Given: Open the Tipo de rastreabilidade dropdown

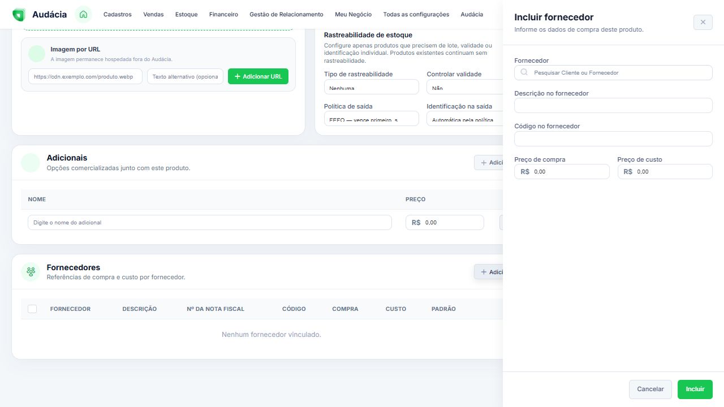Looking at the screenshot, I should tap(371, 86).
